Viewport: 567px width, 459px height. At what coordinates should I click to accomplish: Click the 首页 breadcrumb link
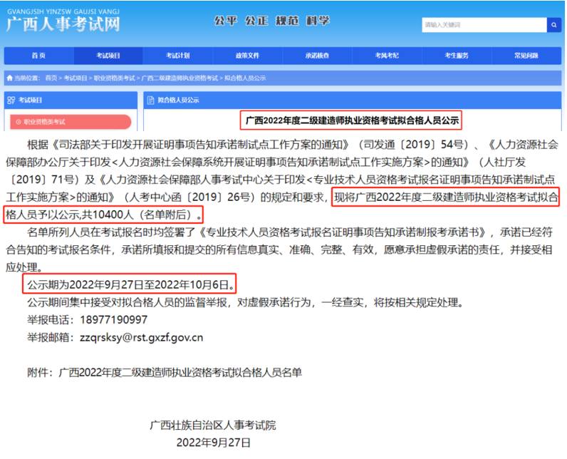click(51, 77)
